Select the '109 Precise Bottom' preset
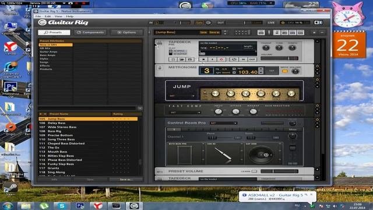The width and height of the screenshot is (373, 210). [88, 135]
